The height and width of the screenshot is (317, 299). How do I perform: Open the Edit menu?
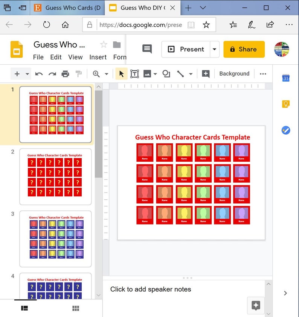(56, 57)
